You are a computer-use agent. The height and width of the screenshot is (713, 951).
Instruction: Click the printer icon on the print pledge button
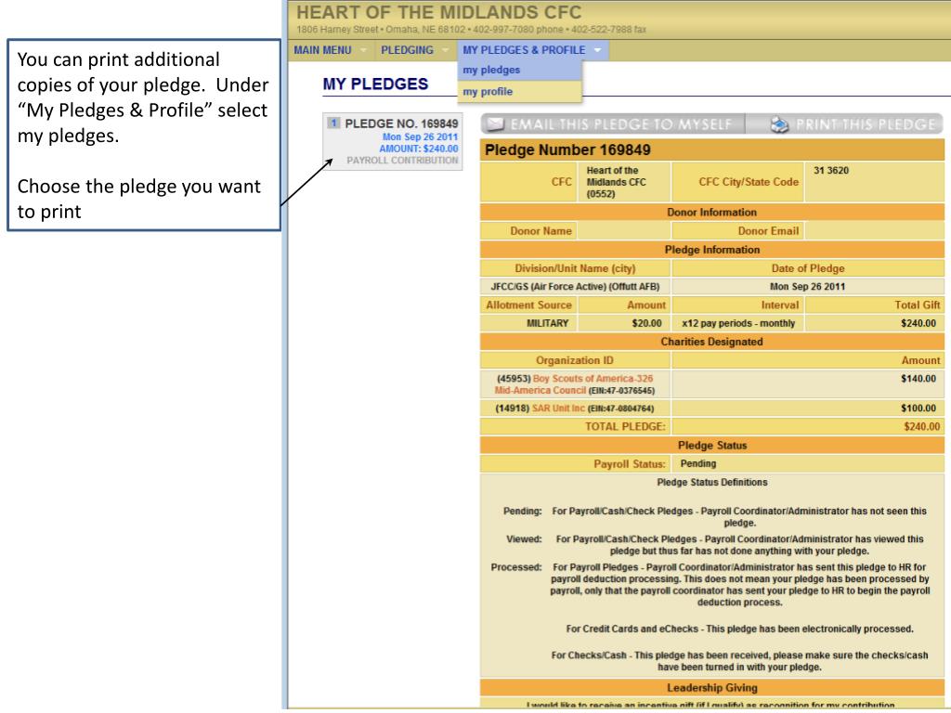click(779, 125)
